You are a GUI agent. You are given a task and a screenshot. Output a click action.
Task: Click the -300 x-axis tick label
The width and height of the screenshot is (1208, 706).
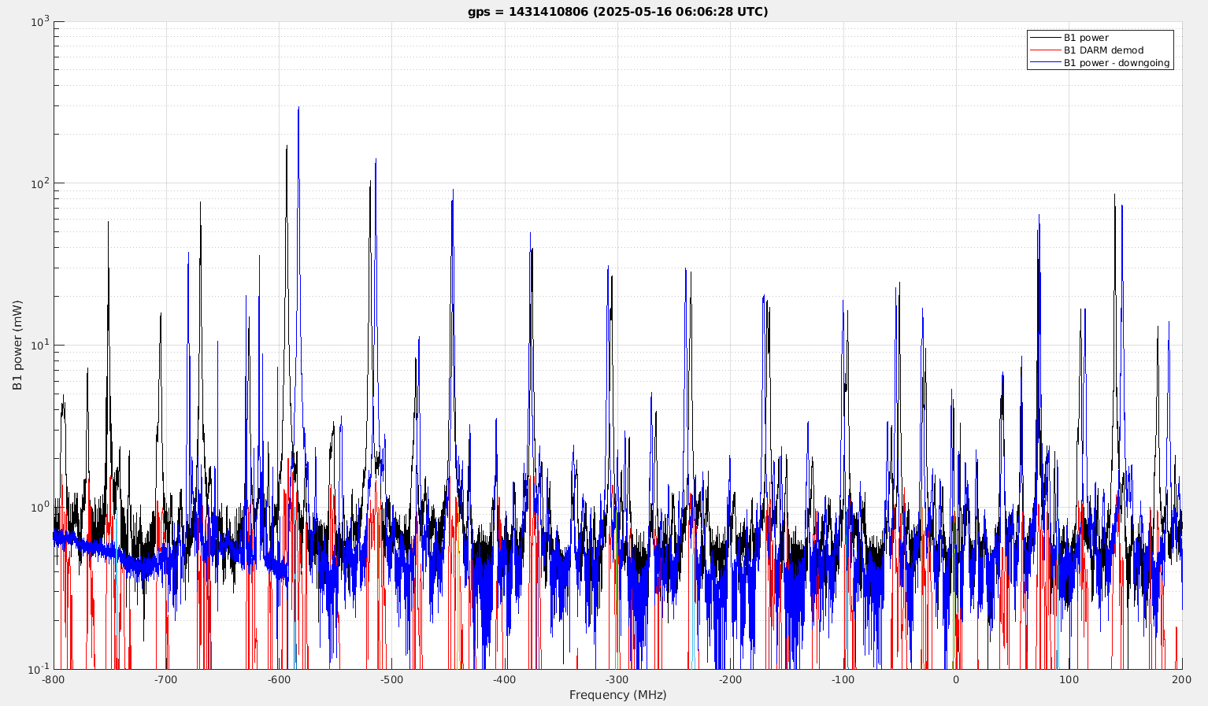coord(617,679)
